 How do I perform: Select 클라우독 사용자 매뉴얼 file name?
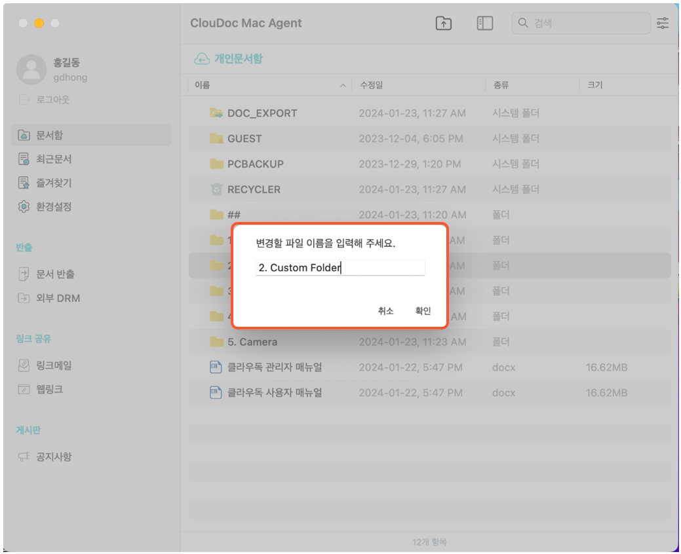(x=275, y=393)
